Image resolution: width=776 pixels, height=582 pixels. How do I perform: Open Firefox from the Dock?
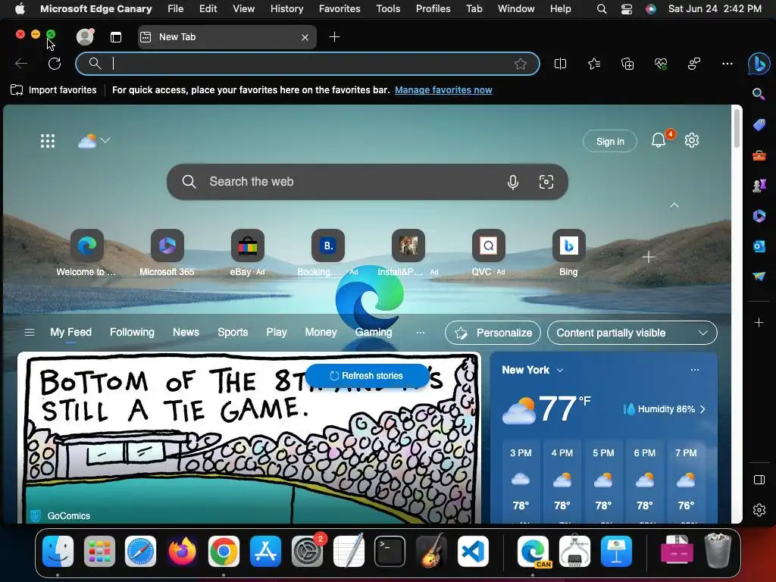click(182, 551)
